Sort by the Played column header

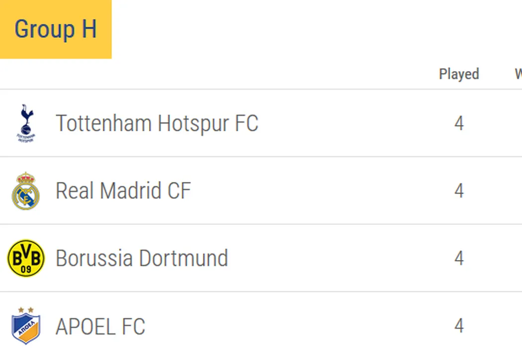458,74
